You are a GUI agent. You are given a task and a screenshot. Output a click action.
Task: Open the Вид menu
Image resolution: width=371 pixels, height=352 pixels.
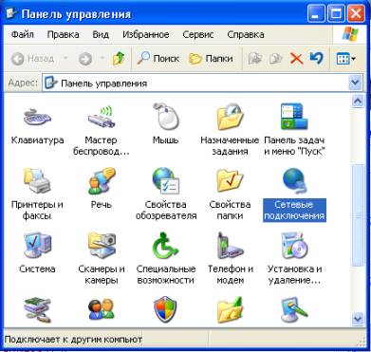[x=101, y=34]
